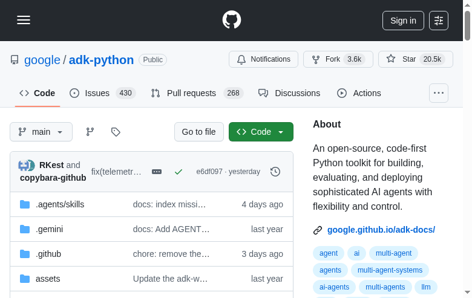
Task: View tags via the tag icon
Action: pyautogui.click(x=116, y=132)
